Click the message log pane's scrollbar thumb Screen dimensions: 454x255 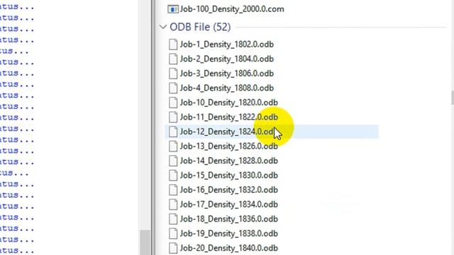click(145, 242)
